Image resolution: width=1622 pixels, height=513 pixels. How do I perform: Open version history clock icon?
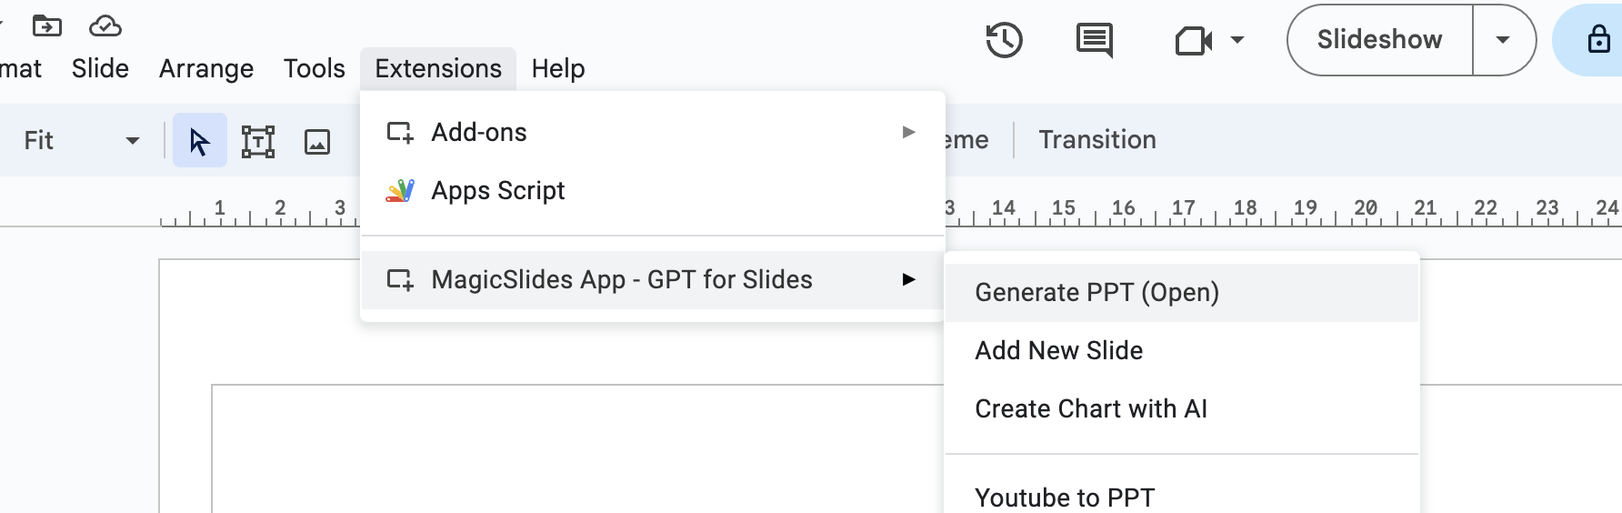coord(1004,40)
